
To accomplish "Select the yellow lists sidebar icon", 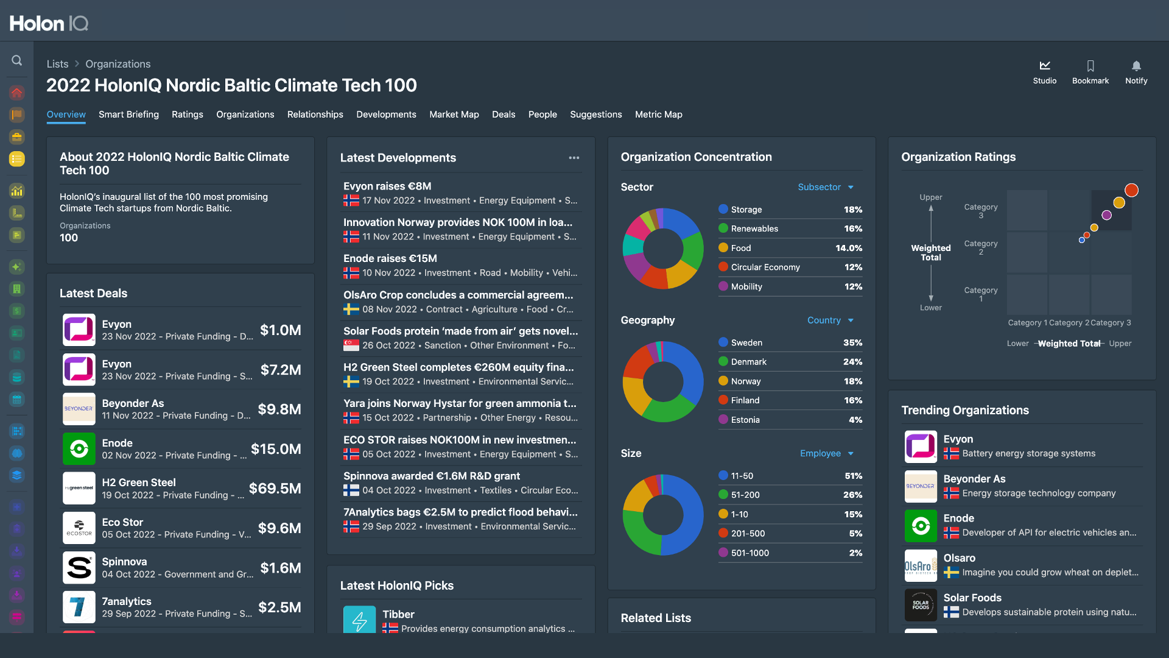I will click(x=17, y=159).
